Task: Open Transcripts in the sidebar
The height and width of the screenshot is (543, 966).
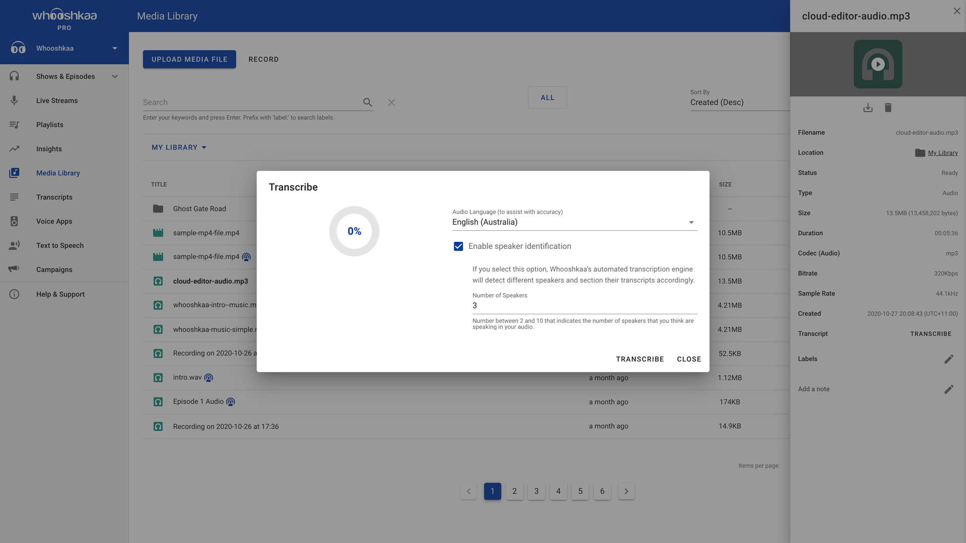Action: coord(54,197)
